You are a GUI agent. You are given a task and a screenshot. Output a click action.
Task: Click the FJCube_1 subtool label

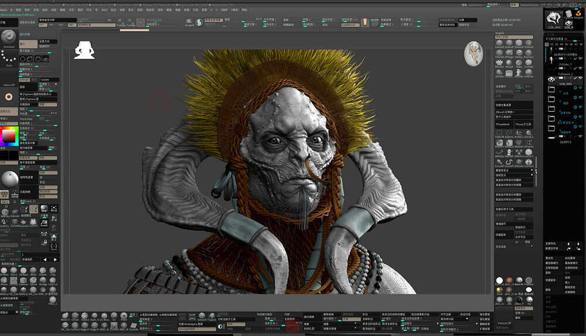point(565,64)
